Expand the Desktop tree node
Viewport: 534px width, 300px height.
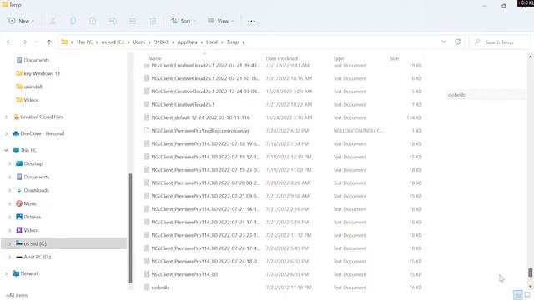[9, 163]
